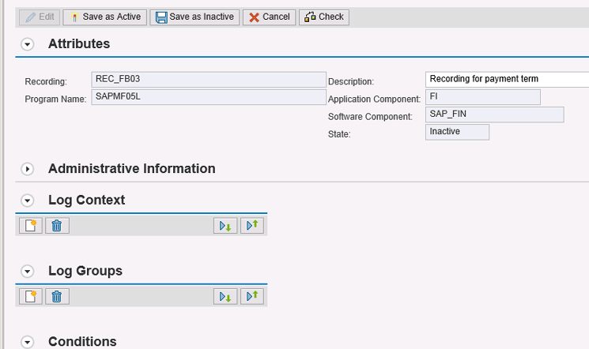Move Log Groups entry up
Viewport: 589px width, 349px height.
(252, 296)
